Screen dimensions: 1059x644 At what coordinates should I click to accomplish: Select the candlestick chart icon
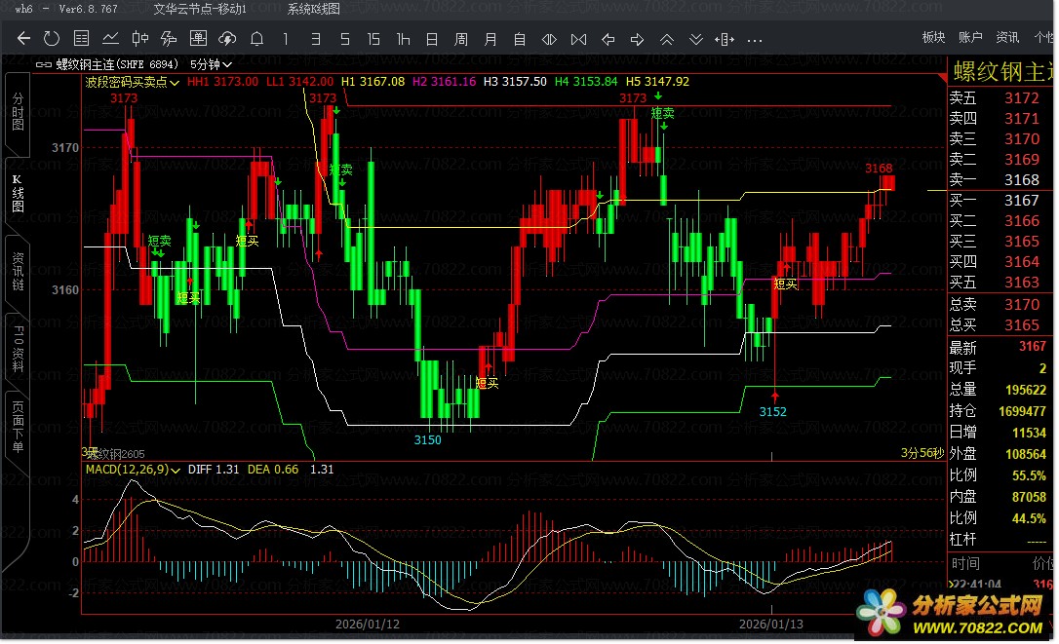tap(140, 39)
